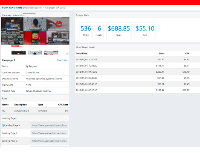The height and width of the screenshot is (153, 200).
Task: Click the campaign preview collage image
Action: click(35, 31)
